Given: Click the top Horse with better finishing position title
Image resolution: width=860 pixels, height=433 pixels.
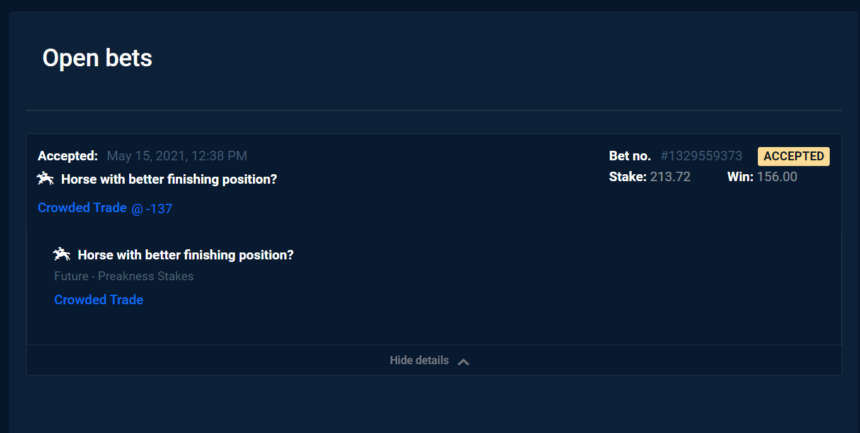Looking at the screenshot, I should click(x=169, y=179).
